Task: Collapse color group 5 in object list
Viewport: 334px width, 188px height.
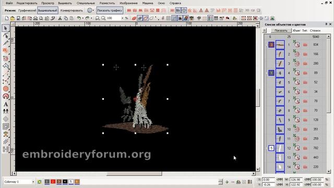Action: [267, 148]
